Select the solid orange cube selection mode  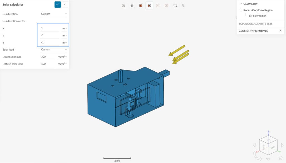[141, 6]
